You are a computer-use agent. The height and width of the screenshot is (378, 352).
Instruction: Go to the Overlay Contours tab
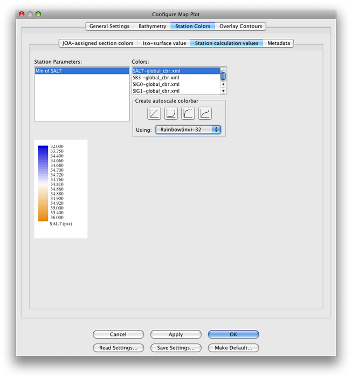pos(240,26)
